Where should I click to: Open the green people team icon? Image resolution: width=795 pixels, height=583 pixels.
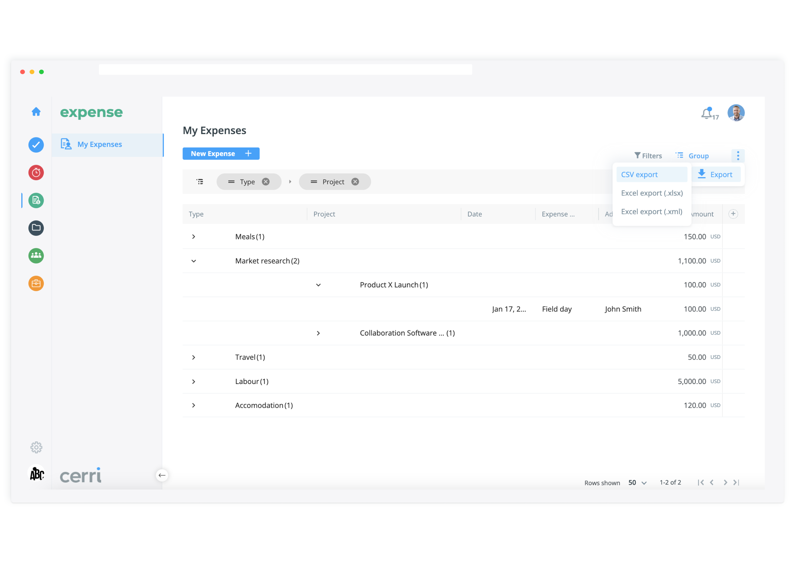pyautogui.click(x=36, y=256)
